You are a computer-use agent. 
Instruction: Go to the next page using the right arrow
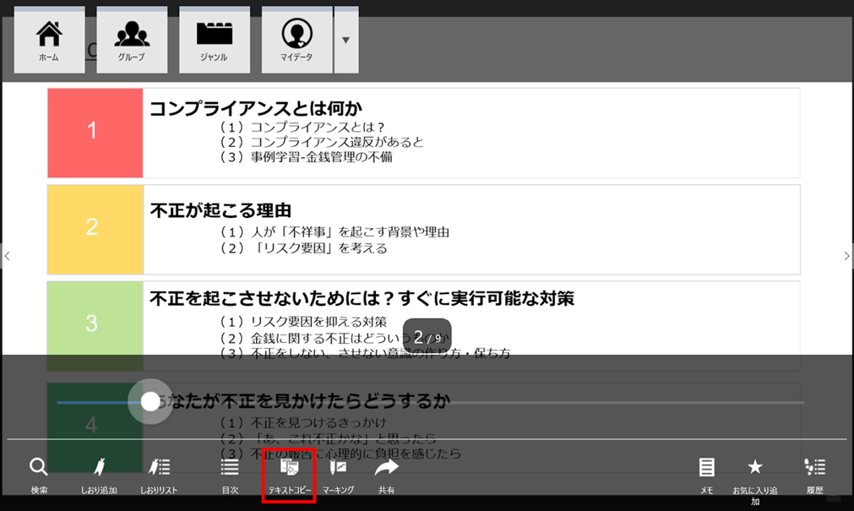click(846, 256)
